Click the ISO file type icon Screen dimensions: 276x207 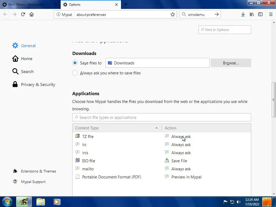[77, 160]
